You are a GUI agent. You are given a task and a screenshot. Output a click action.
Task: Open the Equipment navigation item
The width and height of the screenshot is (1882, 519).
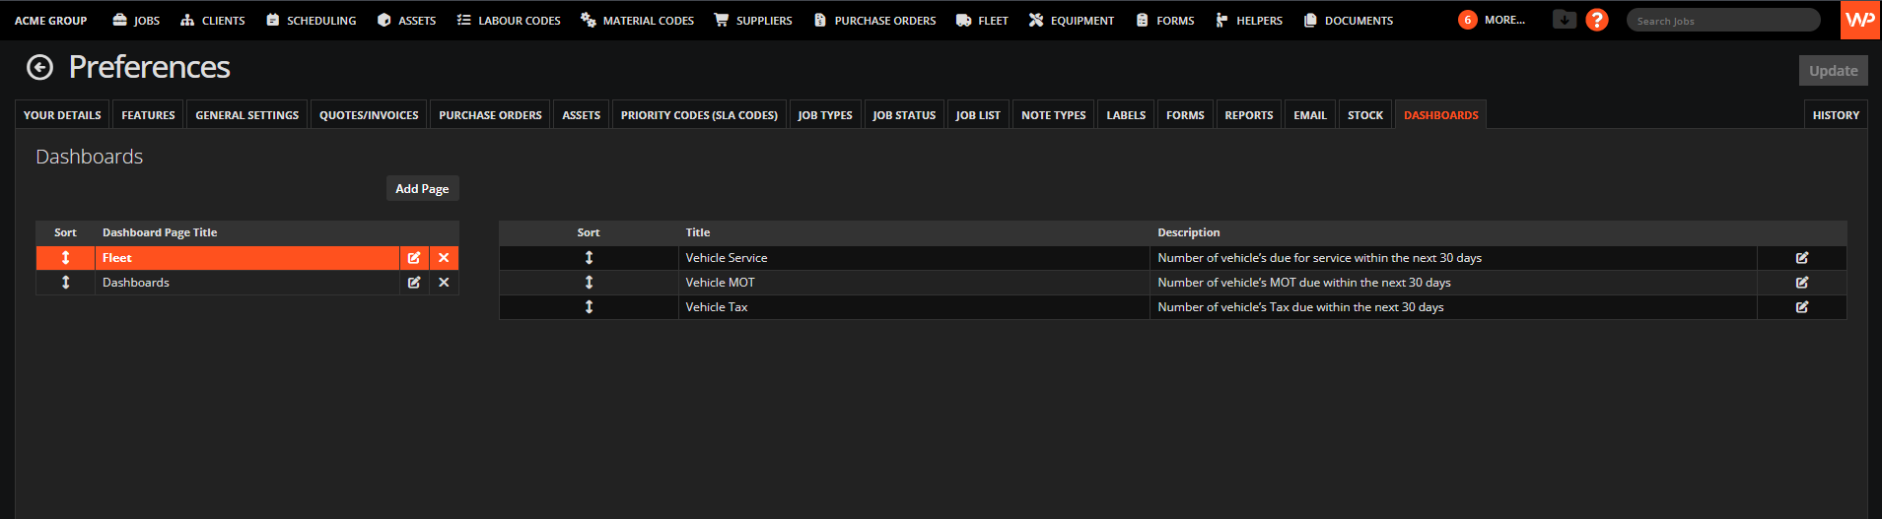pos(1071,20)
